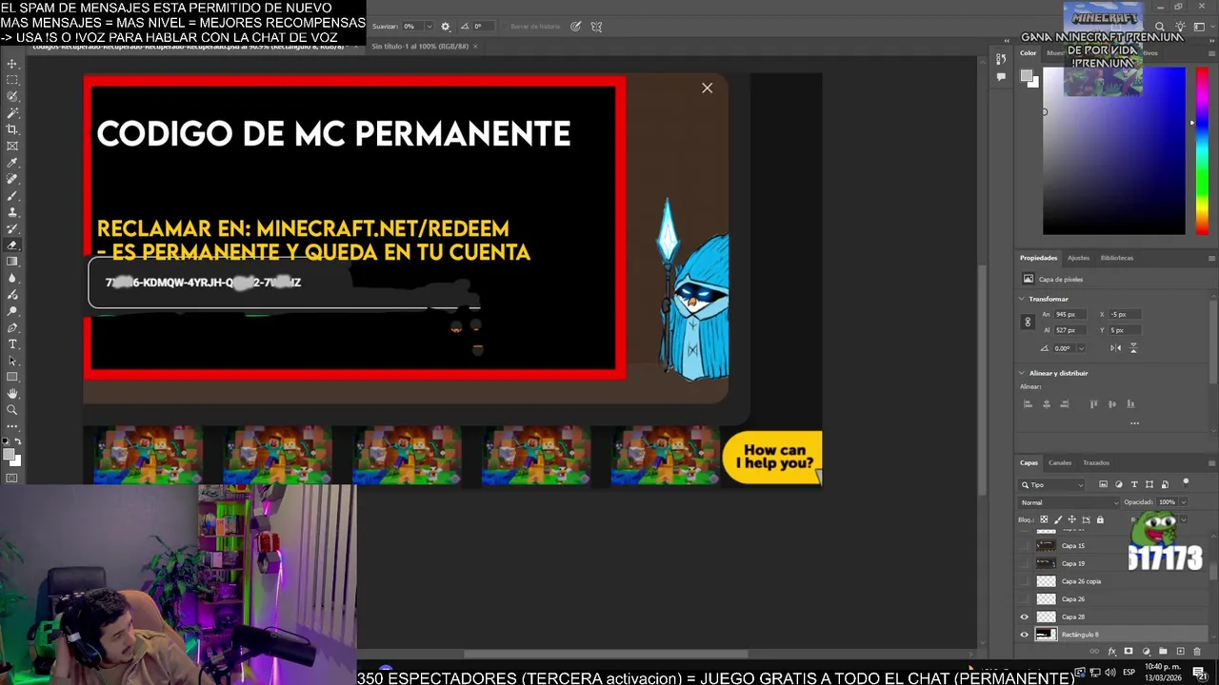Open the Windows notification center icon
Image resolution: width=1219 pixels, height=685 pixels.
coord(1199,673)
